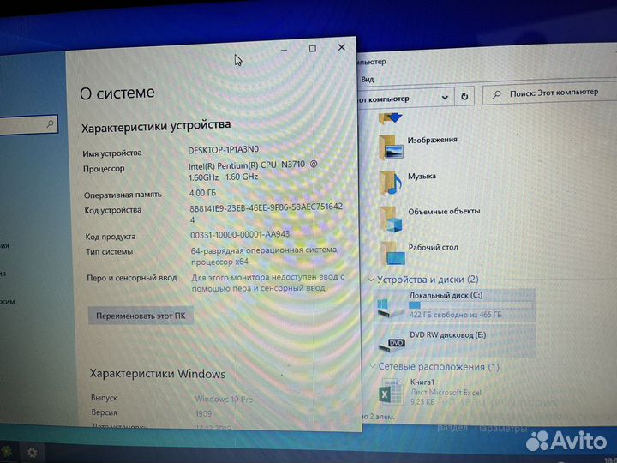
Task: Open the Изображения folder icon
Action: pos(391,147)
